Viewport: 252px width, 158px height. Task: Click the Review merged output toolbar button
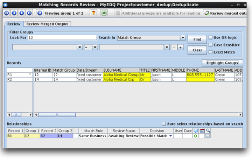coord(225,13)
